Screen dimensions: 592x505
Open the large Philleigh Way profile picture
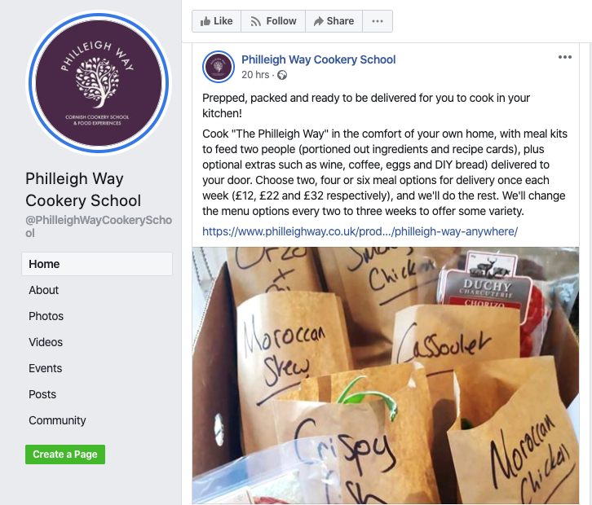click(99, 83)
